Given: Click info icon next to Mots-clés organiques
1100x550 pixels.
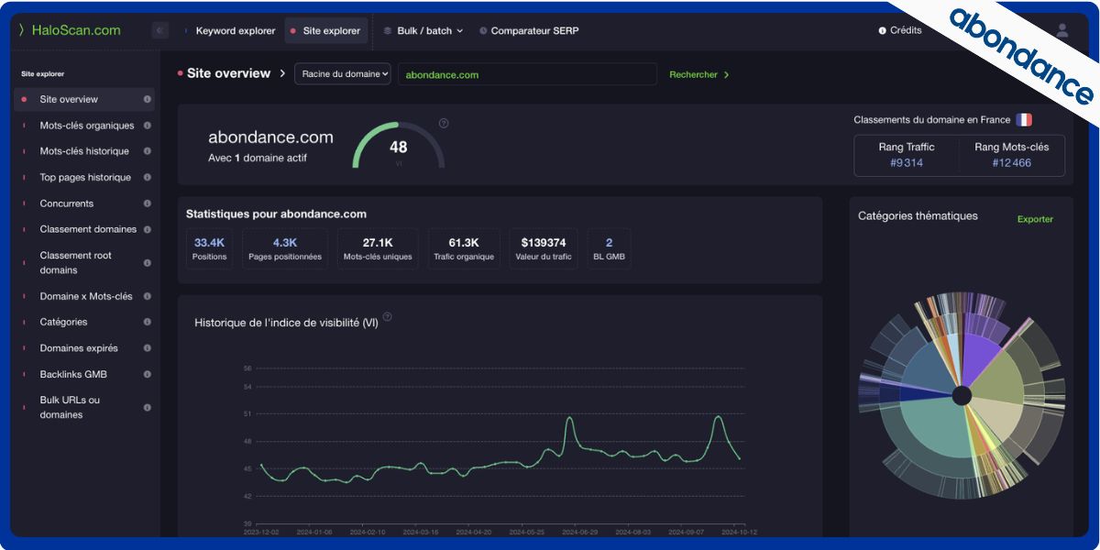Looking at the screenshot, I should pos(148,126).
